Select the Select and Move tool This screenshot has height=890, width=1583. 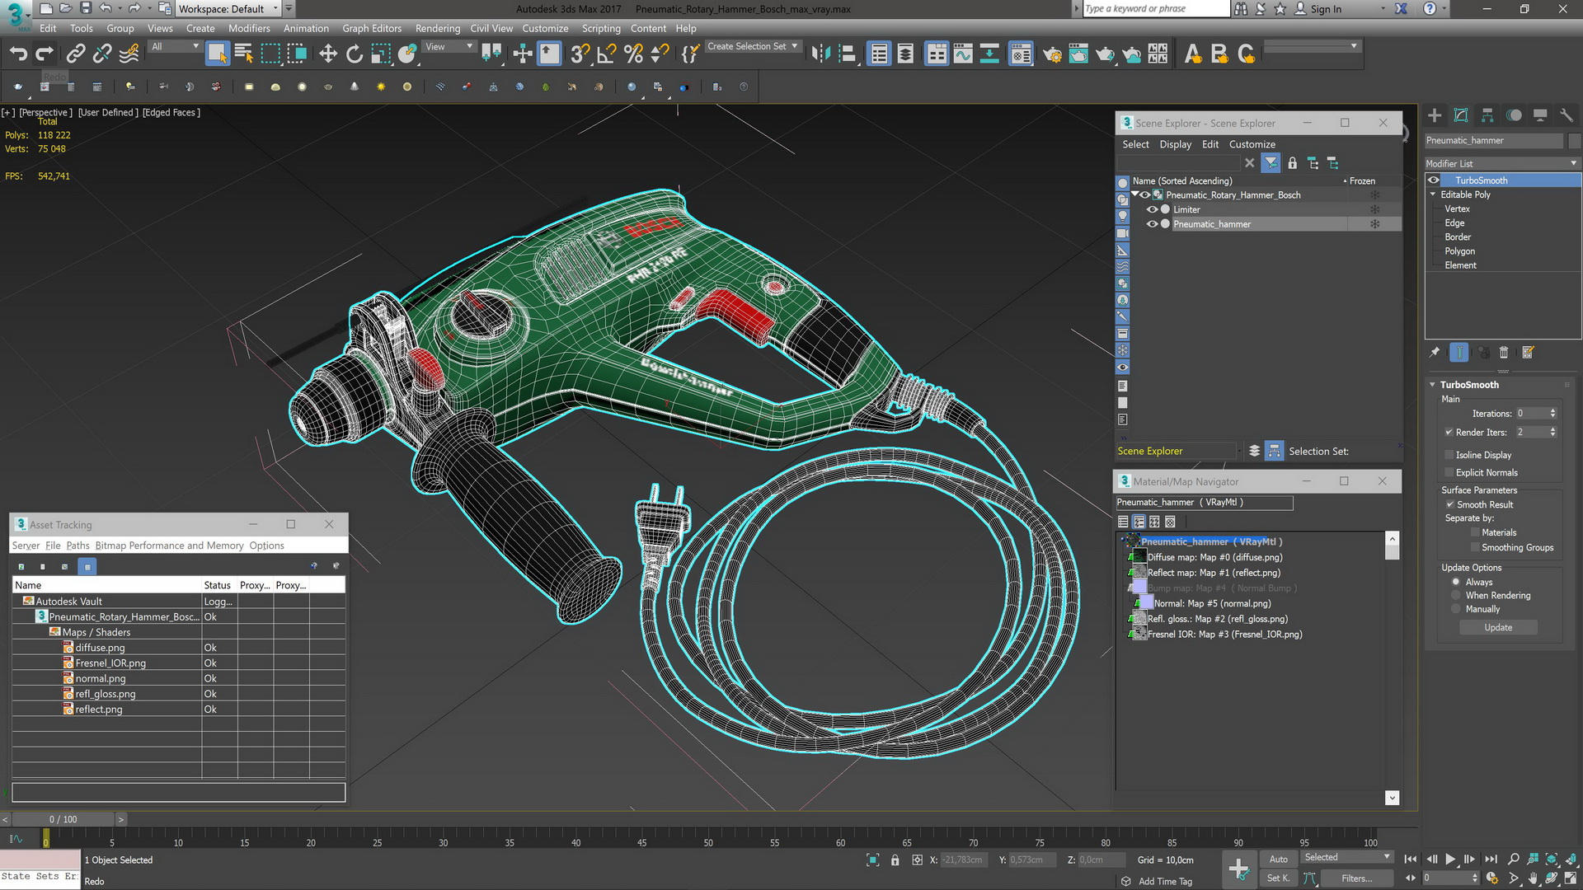tap(328, 54)
